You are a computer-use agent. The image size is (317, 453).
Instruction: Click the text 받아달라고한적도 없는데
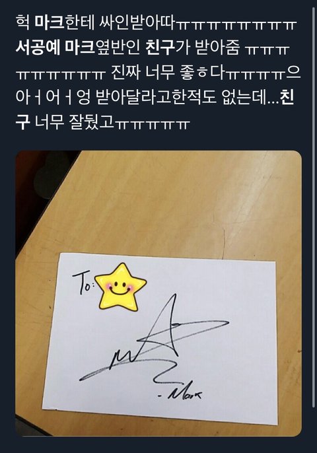tap(180, 97)
